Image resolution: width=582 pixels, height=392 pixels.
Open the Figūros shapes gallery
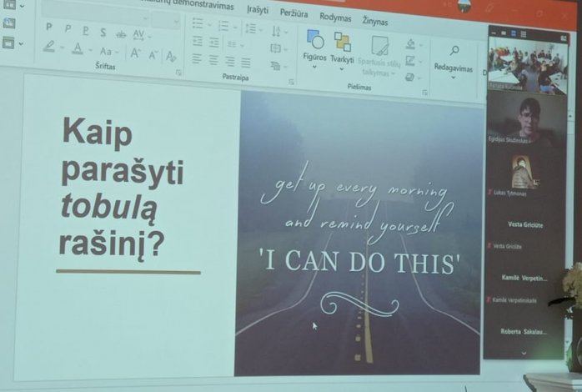(315, 48)
